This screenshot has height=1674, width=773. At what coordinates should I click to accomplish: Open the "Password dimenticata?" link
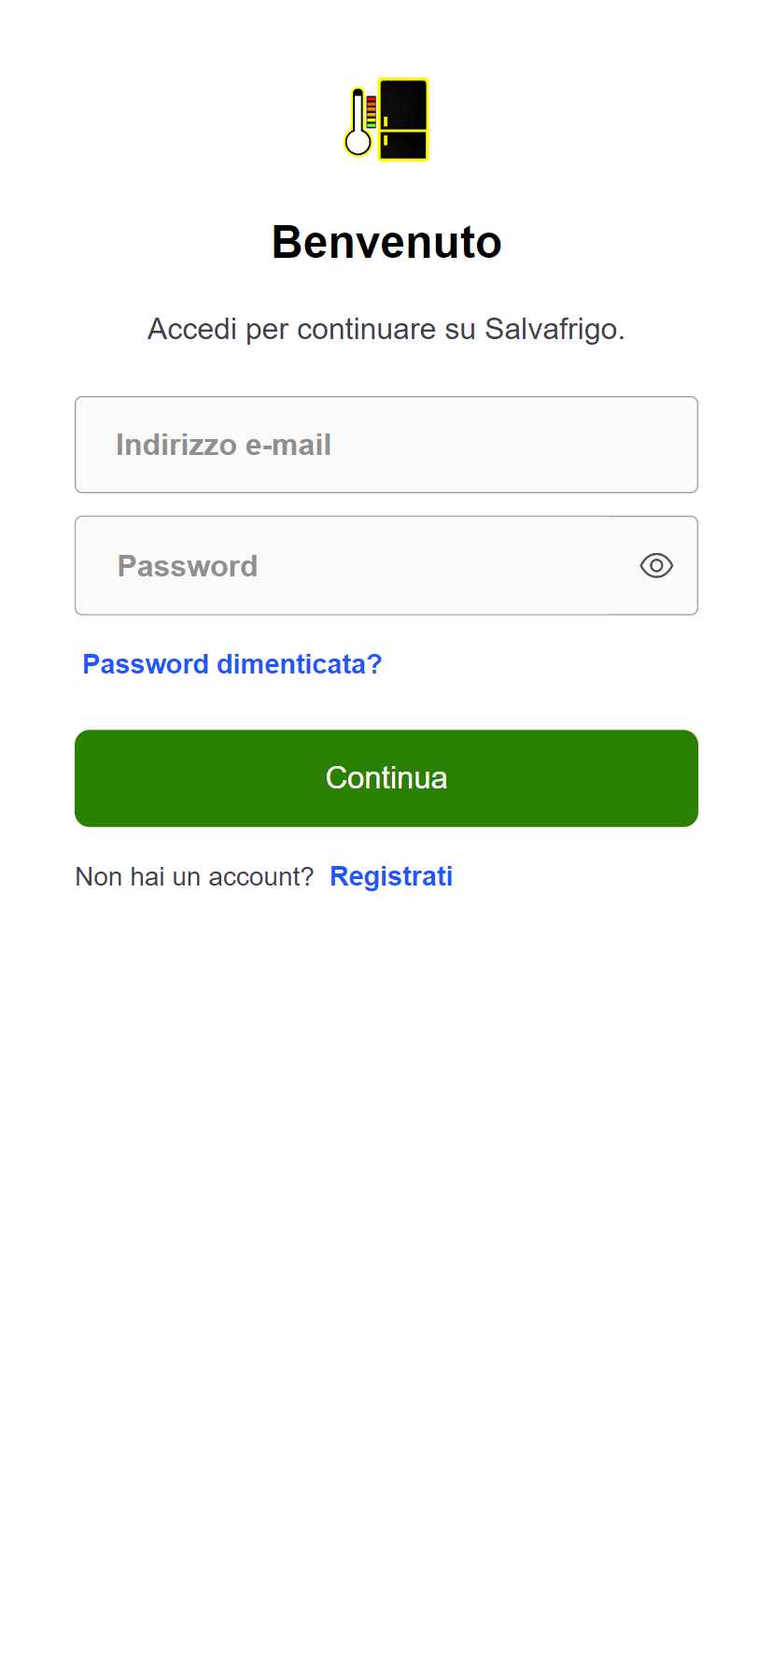click(232, 664)
